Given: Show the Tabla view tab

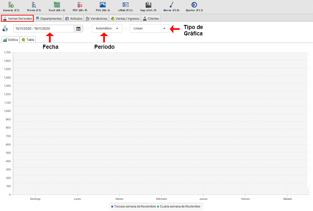Looking at the screenshot, I should tap(28, 40).
